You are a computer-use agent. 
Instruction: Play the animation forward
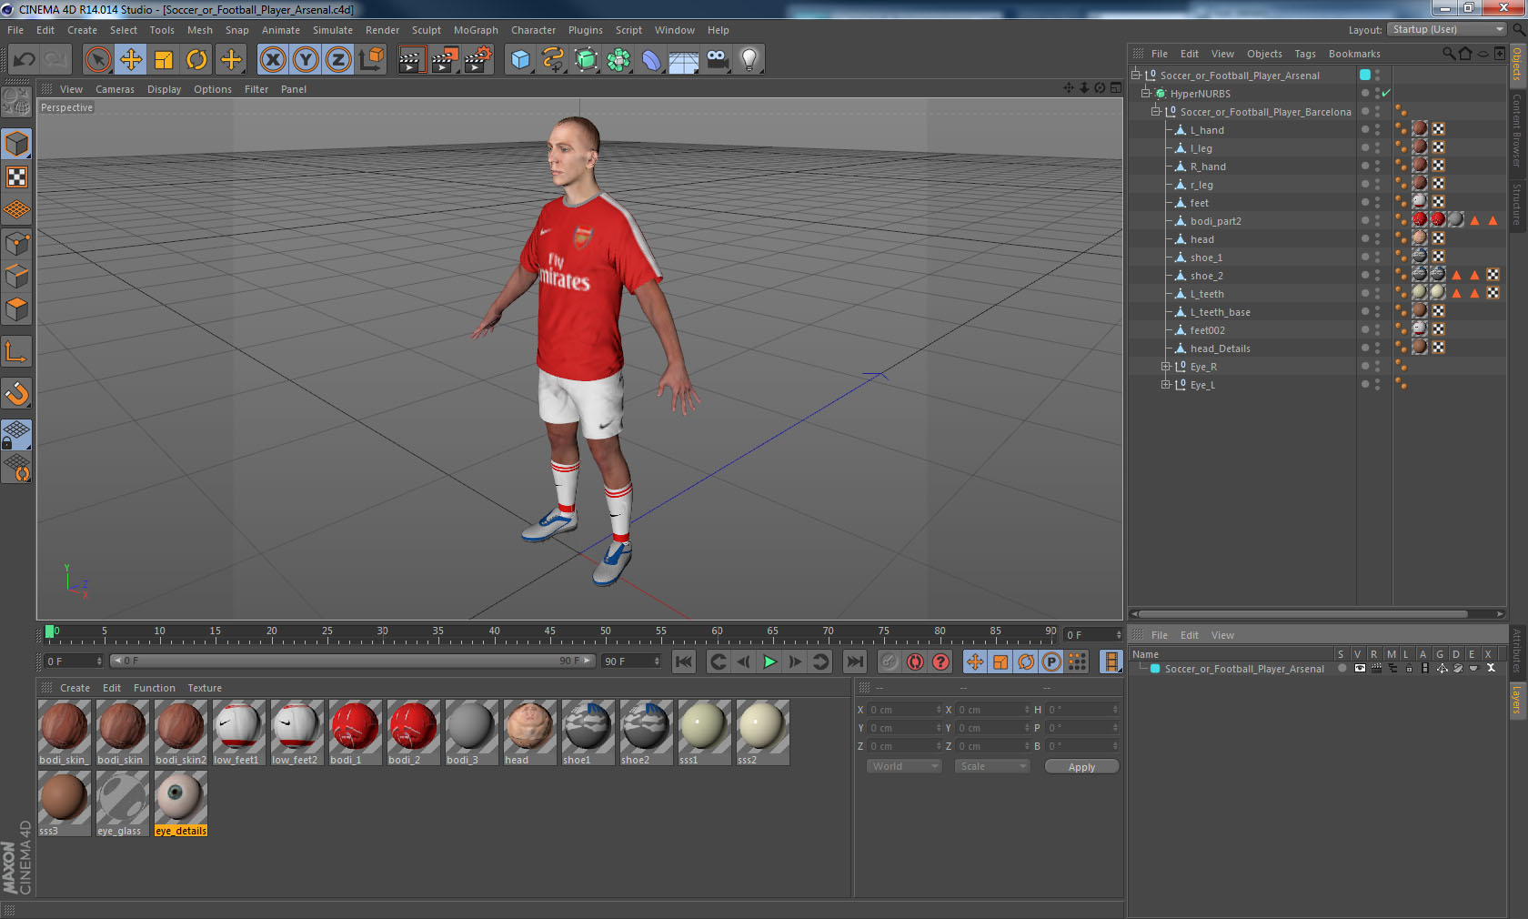click(x=769, y=661)
